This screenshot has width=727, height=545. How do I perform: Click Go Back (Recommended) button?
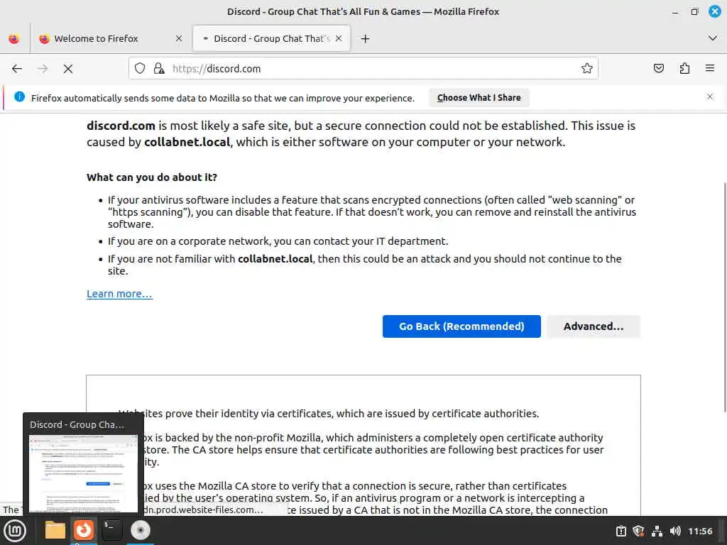[461, 326]
